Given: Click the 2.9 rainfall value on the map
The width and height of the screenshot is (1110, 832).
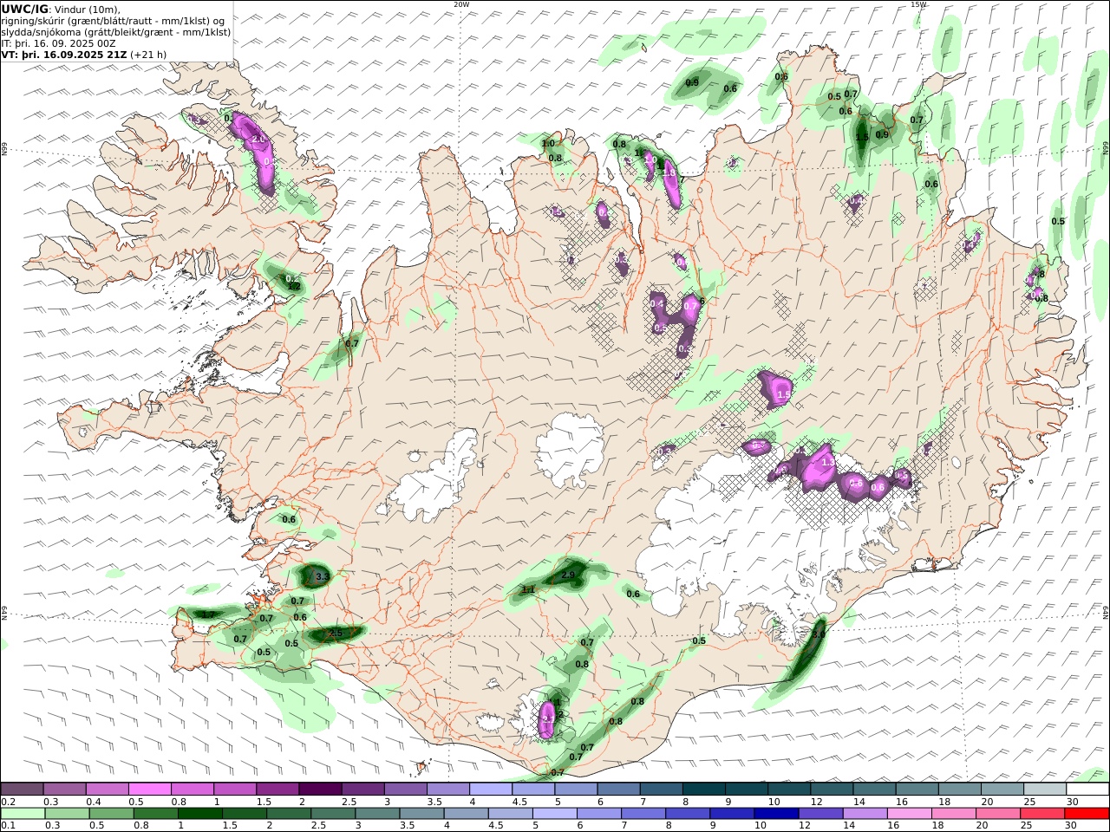Looking at the screenshot, I should click(569, 575).
